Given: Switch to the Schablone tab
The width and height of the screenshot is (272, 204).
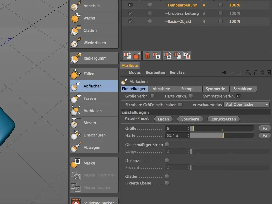Looking at the screenshot, I should click(x=243, y=89).
